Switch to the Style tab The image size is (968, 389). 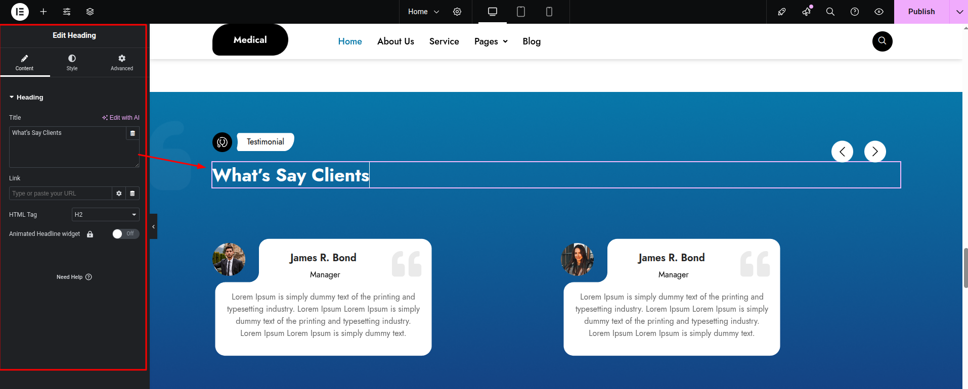(72, 63)
